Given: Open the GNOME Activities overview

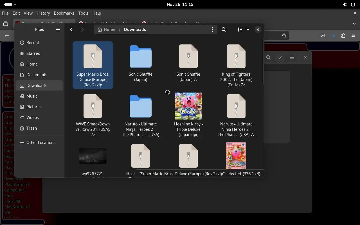Looking at the screenshot, I should click(x=10, y=4).
